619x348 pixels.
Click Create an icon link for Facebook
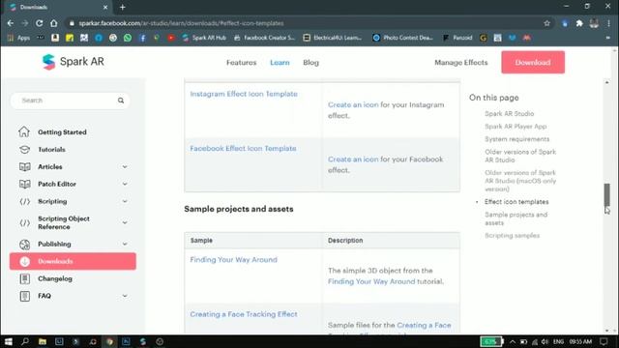point(353,159)
